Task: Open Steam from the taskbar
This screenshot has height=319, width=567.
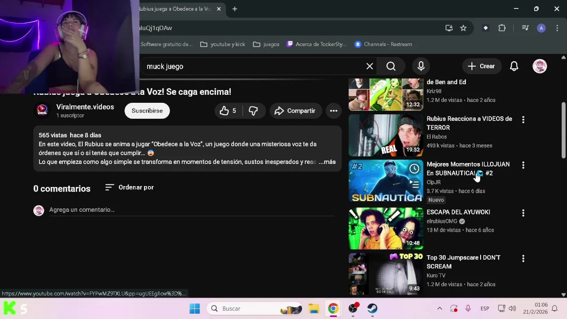Action: [372, 308]
